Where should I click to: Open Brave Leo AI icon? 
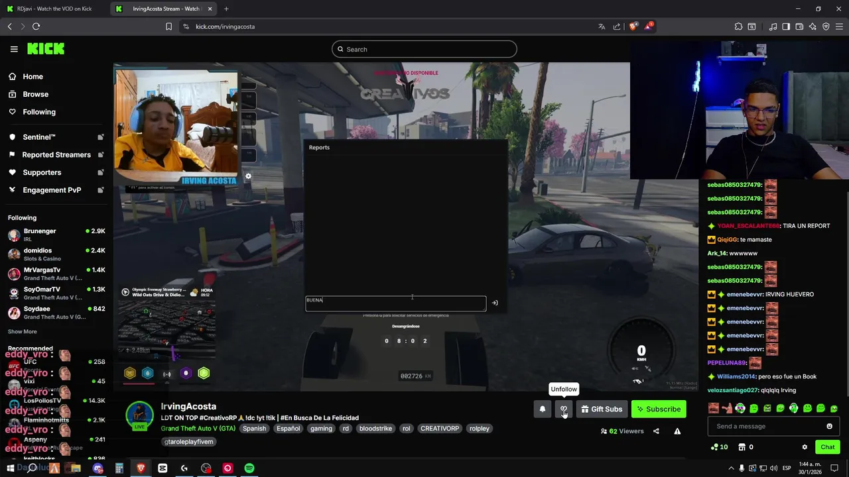click(813, 26)
